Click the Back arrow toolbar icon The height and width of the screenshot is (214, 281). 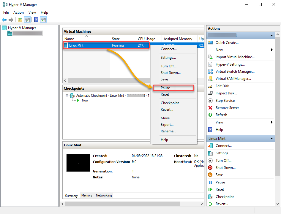pos(4,20)
